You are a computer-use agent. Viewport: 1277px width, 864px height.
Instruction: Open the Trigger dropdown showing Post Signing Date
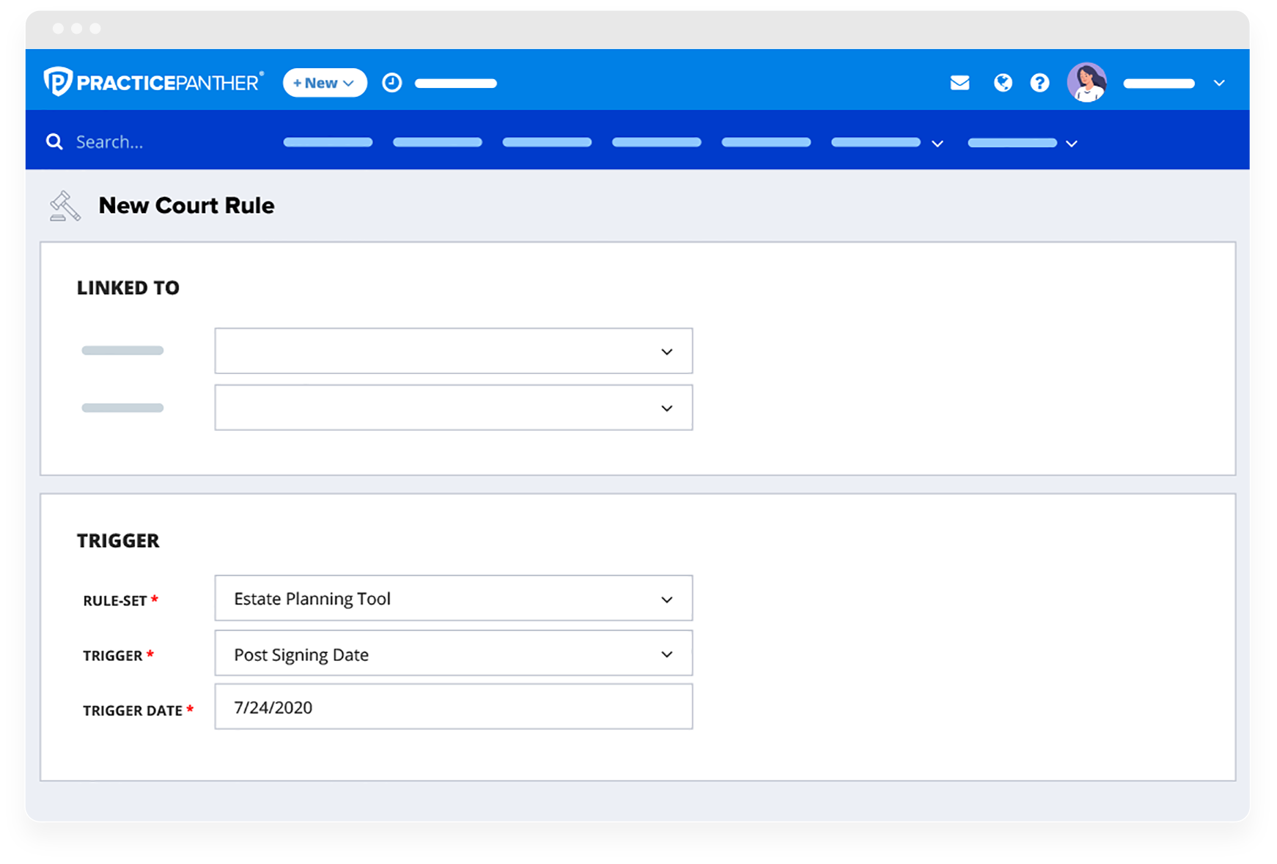pyautogui.click(x=453, y=654)
